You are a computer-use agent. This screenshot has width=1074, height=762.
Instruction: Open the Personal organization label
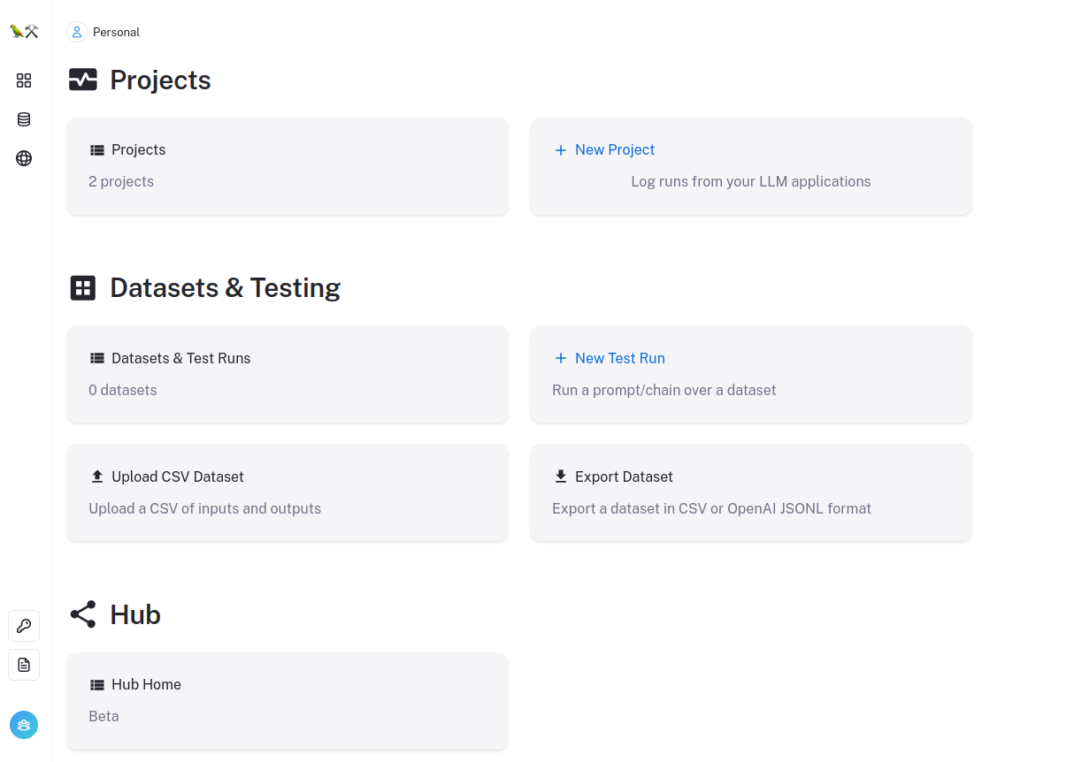coord(116,32)
